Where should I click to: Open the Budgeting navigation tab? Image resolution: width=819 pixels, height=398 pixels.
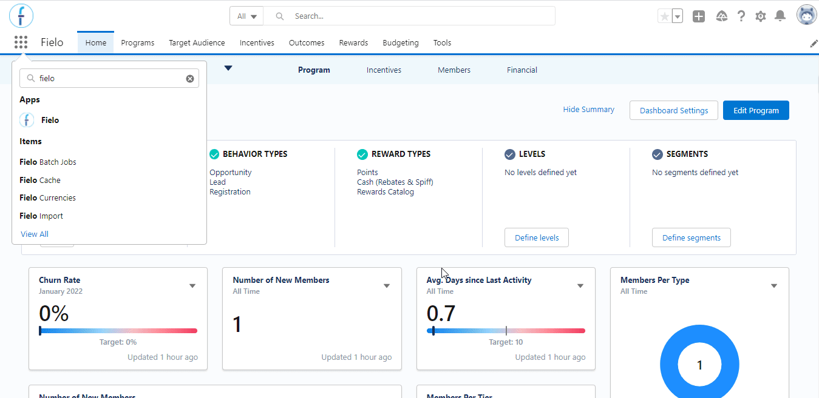coord(401,42)
